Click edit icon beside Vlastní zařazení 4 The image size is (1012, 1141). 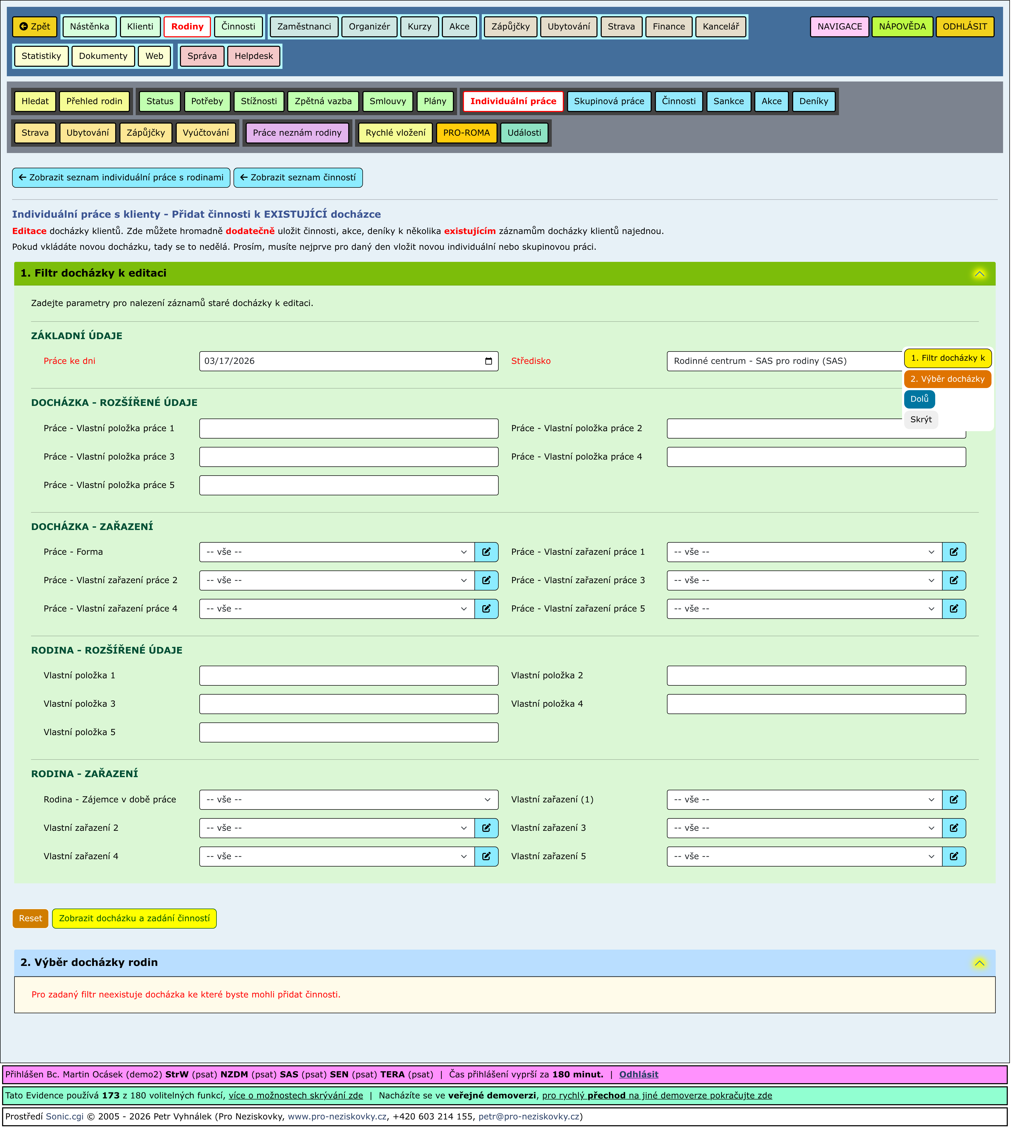(487, 857)
